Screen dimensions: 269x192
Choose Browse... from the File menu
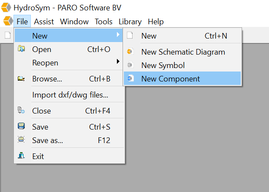point(69,79)
